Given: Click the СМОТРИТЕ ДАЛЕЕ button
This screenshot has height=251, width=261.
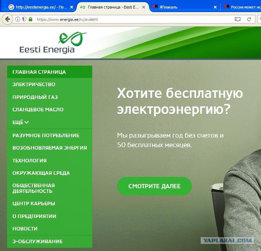Looking at the screenshot, I should pos(155,186).
